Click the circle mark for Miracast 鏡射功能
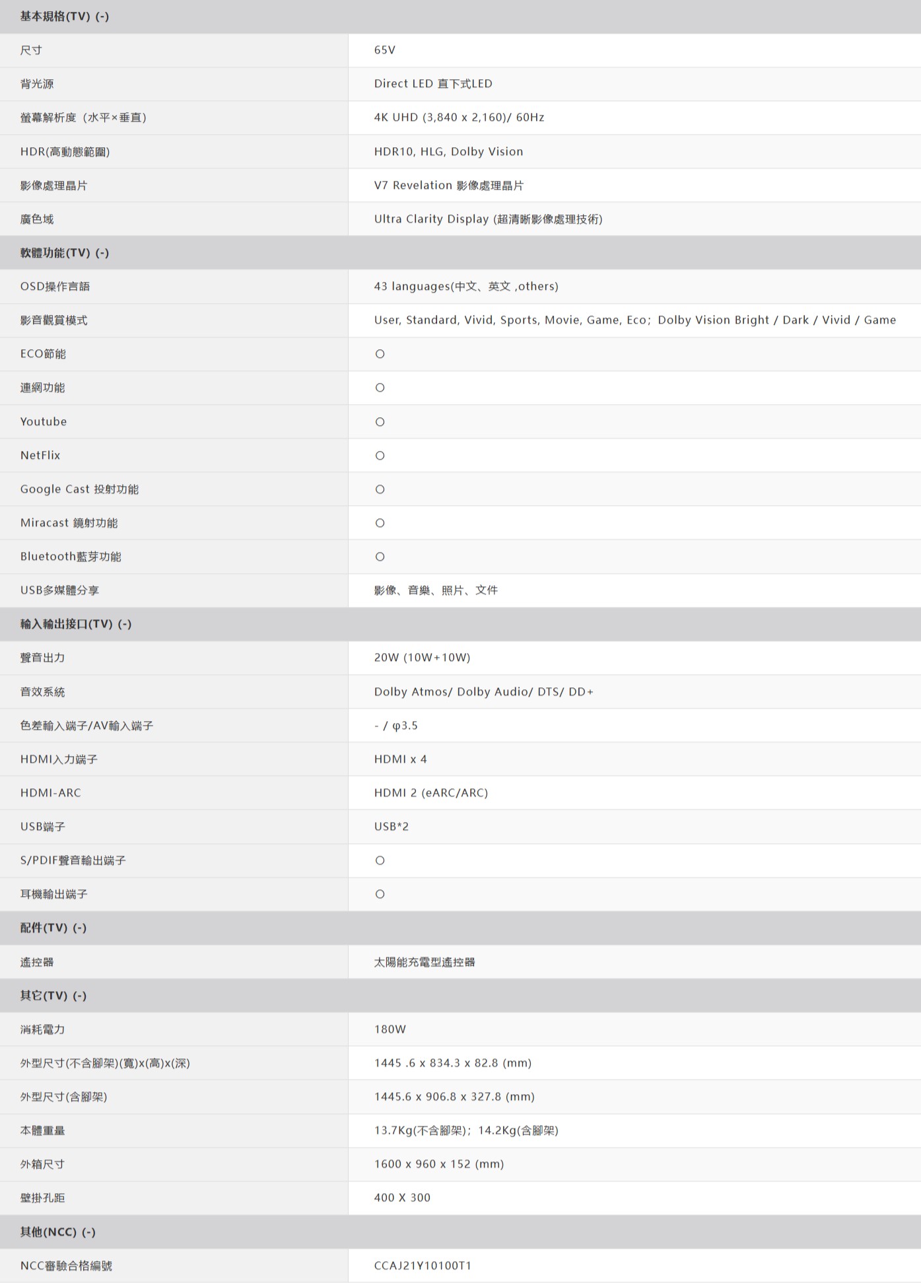 tap(380, 523)
